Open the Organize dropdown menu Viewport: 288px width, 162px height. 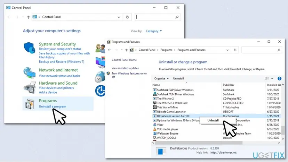tap(161, 78)
